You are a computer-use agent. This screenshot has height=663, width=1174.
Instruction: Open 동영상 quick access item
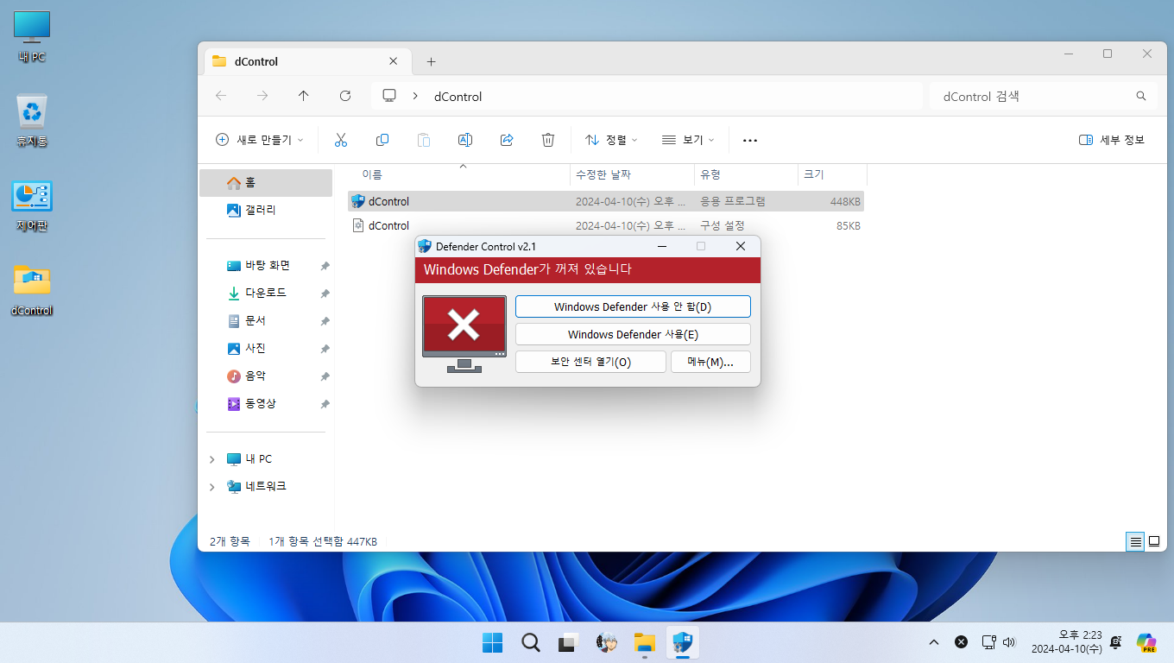(266, 404)
